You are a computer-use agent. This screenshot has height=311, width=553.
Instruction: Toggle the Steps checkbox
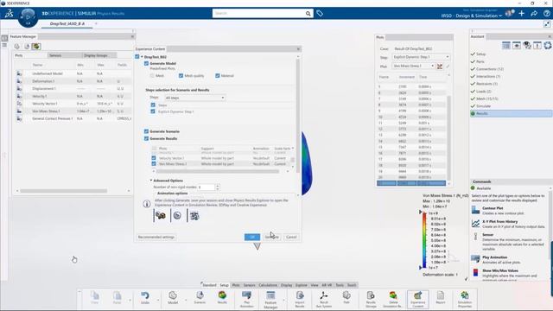coord(153,105)
